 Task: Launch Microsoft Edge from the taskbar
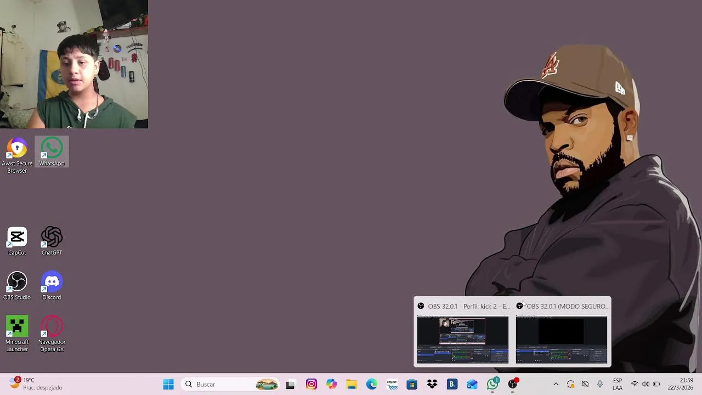[372, 384]
